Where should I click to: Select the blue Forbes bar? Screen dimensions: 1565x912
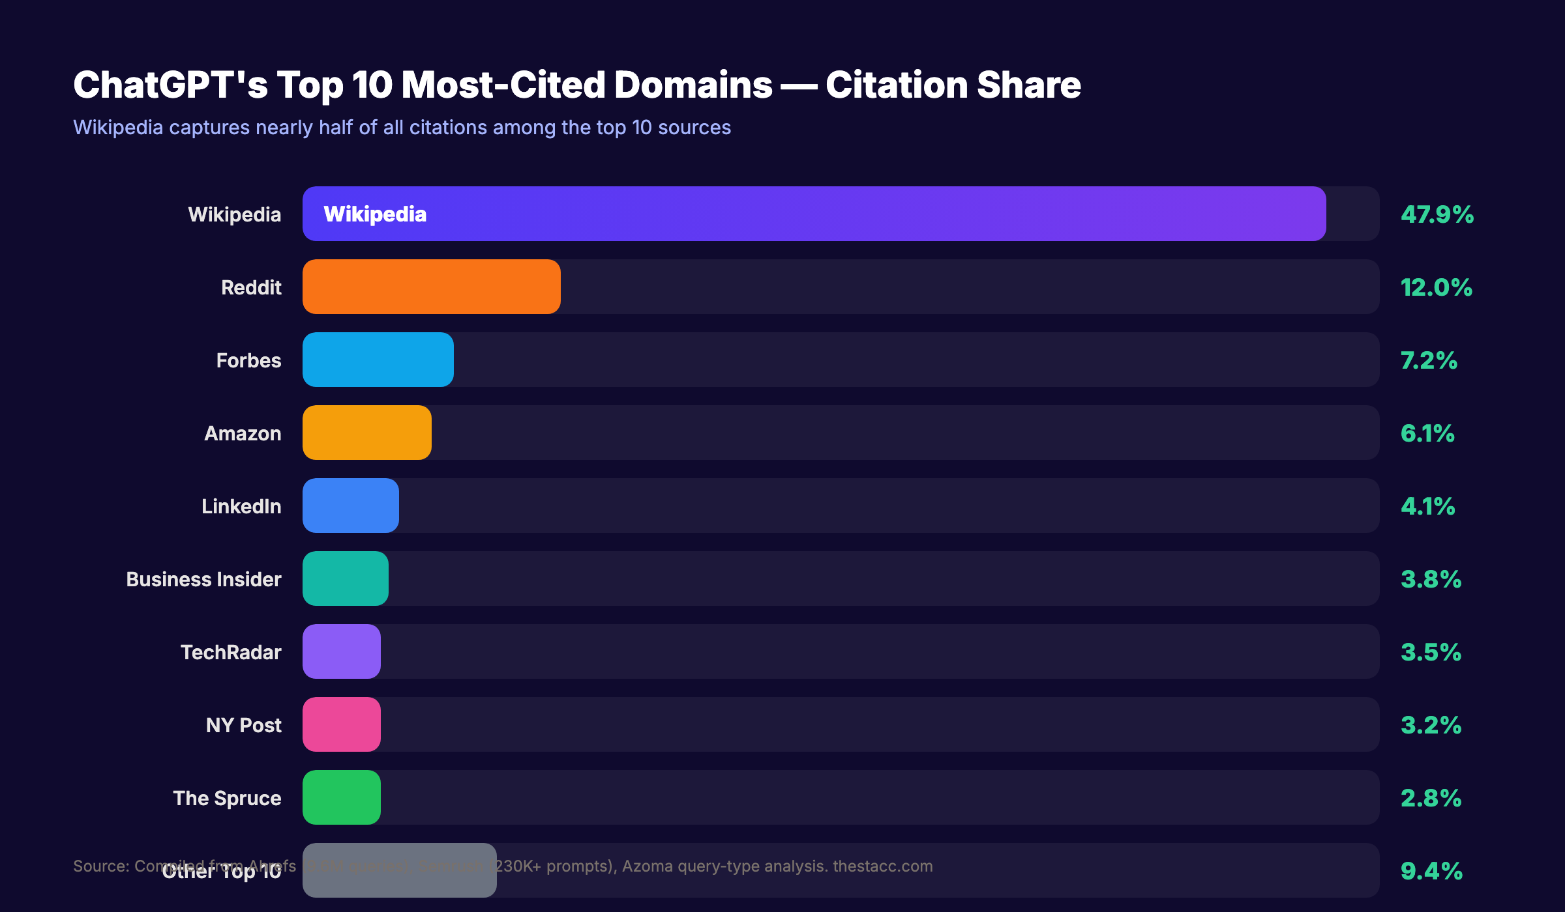[x=377, y=359]
